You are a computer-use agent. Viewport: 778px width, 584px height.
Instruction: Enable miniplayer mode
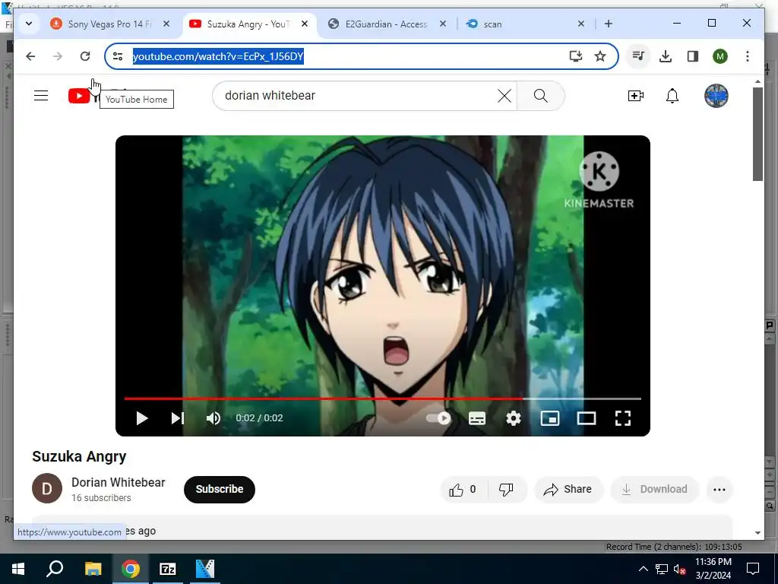(550, 418)
